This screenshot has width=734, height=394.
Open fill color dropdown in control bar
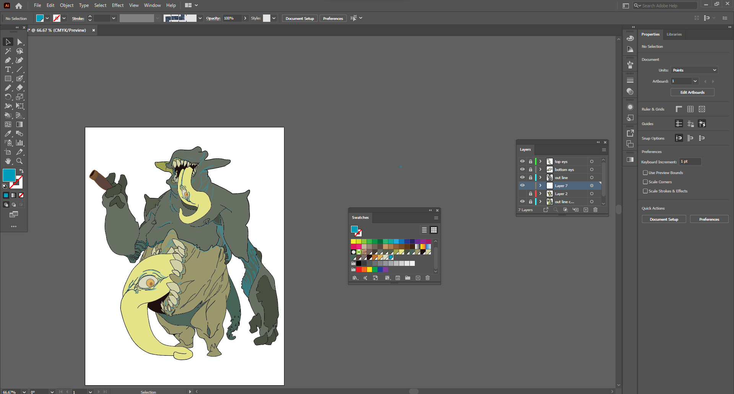(x=47, y=18)
